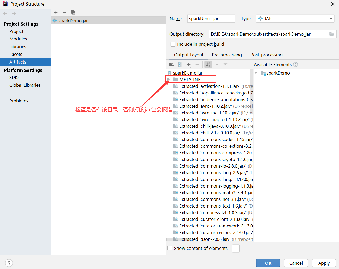Click the ellipsis button beside Show content

pyautogui.click(x=236, y=248)
